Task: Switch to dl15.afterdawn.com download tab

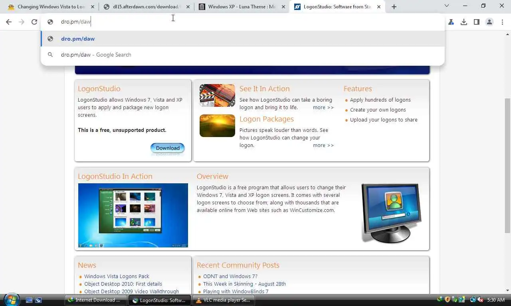Action: 146,7
